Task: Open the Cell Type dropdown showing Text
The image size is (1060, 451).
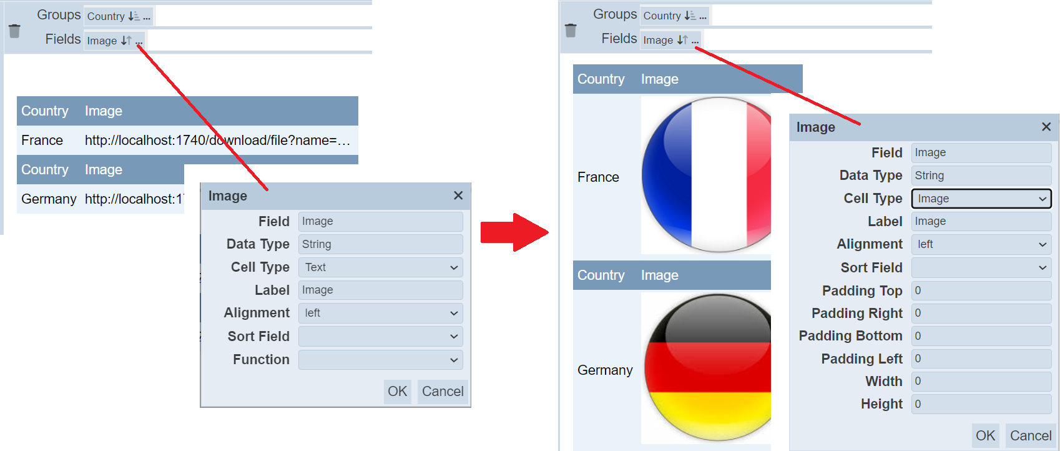Action: (380, 267)
